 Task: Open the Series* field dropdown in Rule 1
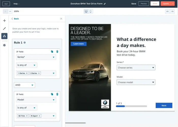(36, 57)
